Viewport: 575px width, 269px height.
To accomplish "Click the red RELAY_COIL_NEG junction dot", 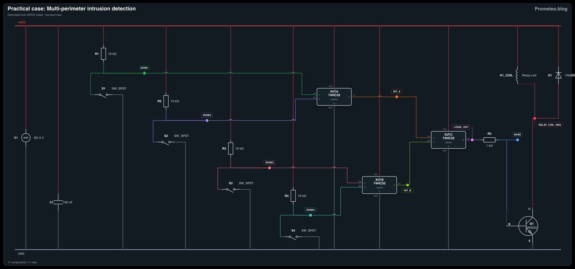I will [535, 118].
